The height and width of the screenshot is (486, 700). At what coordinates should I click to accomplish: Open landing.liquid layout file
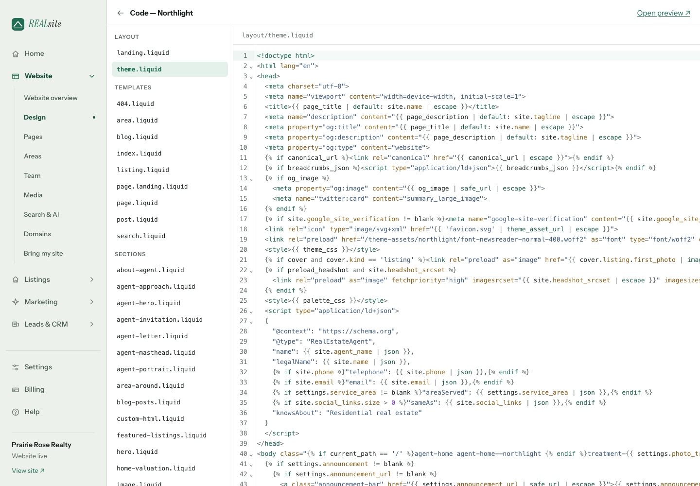170,53
